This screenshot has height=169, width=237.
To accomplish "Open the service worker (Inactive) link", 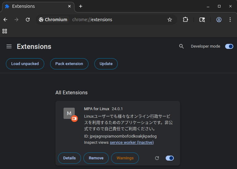I will (132, 143).
